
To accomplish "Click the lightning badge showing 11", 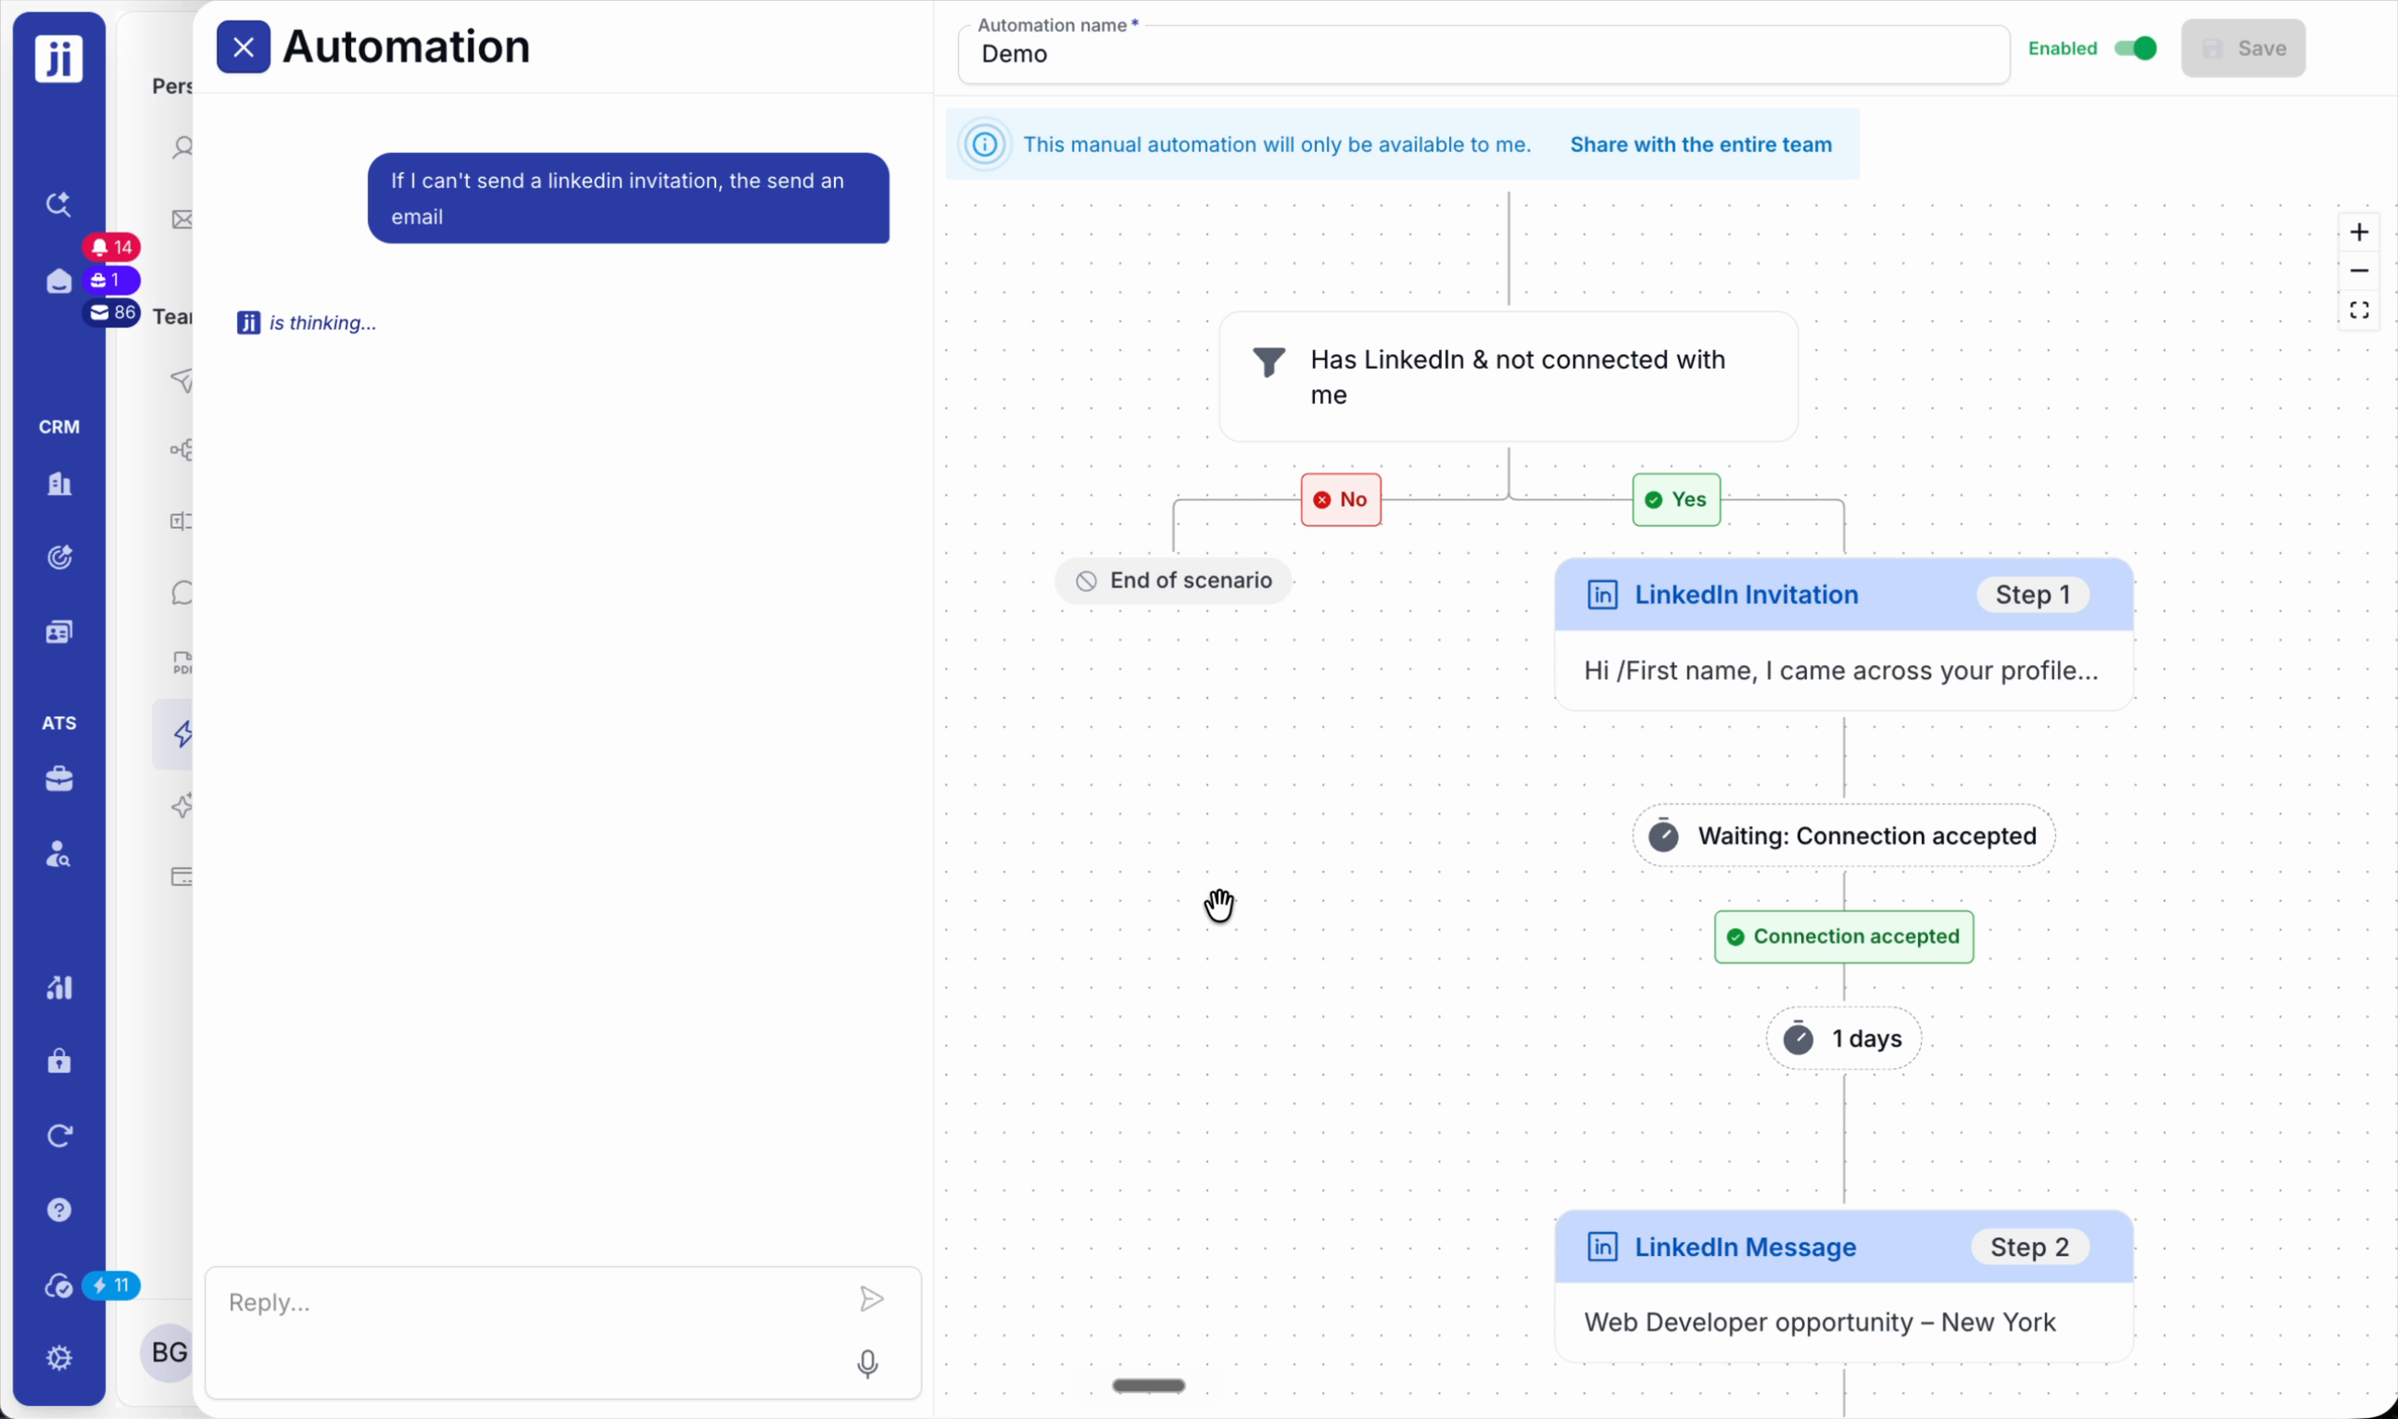I will [112, 1287].
